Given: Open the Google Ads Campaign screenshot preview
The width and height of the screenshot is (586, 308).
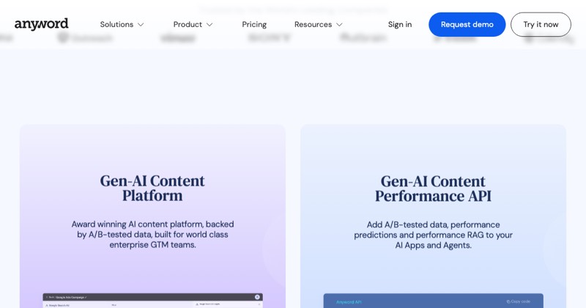Looking at the screenshot, I should pyautogui.click(x=152, y=301).
